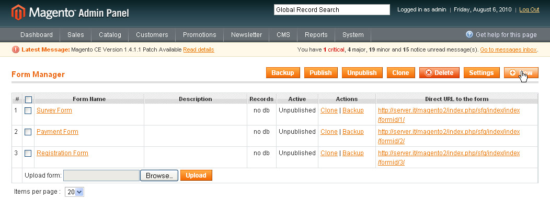Click Clone link in Payment Form row
Screen dimensions: 550x201
(x=329, y=131)
